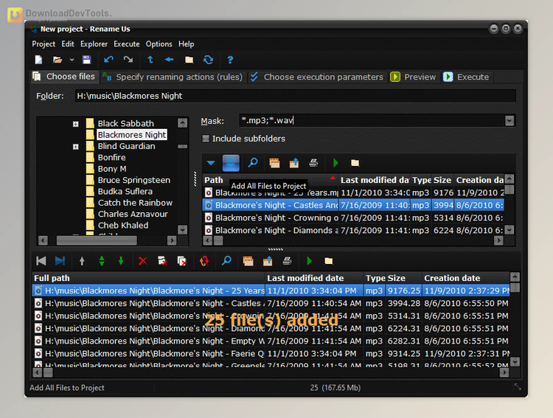Screen dimensions: 553x418
Task: Sort the explorer list by Path column
Action: pos(270,180)
